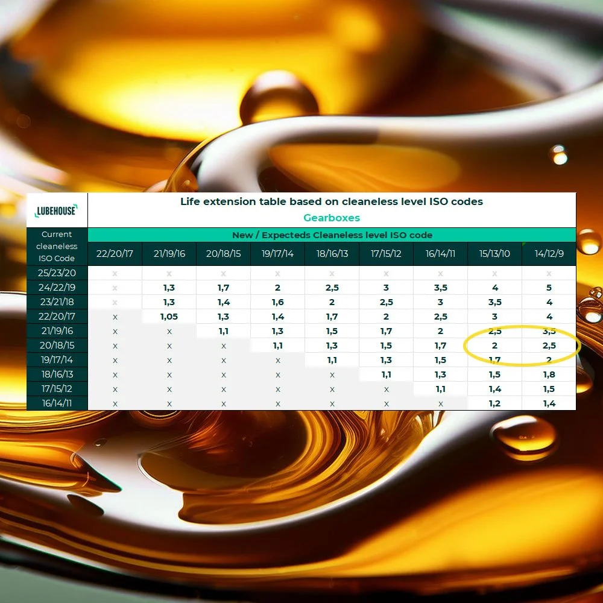
Task: Select the 14/12/9 column header
Action: 549,254
